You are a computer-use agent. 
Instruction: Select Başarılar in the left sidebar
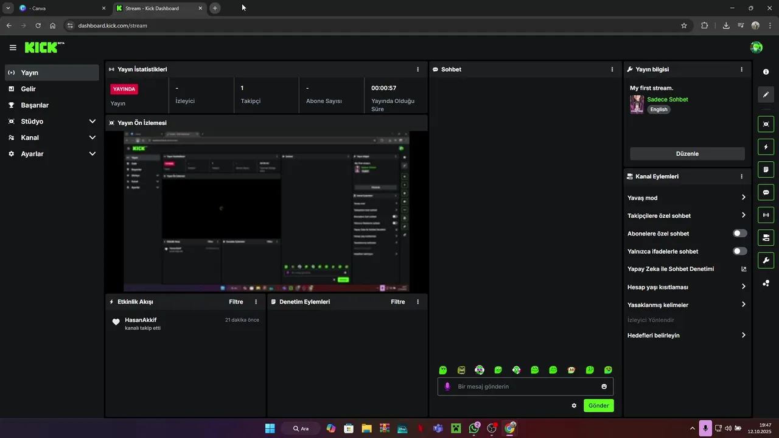click(x=52, y=105)
